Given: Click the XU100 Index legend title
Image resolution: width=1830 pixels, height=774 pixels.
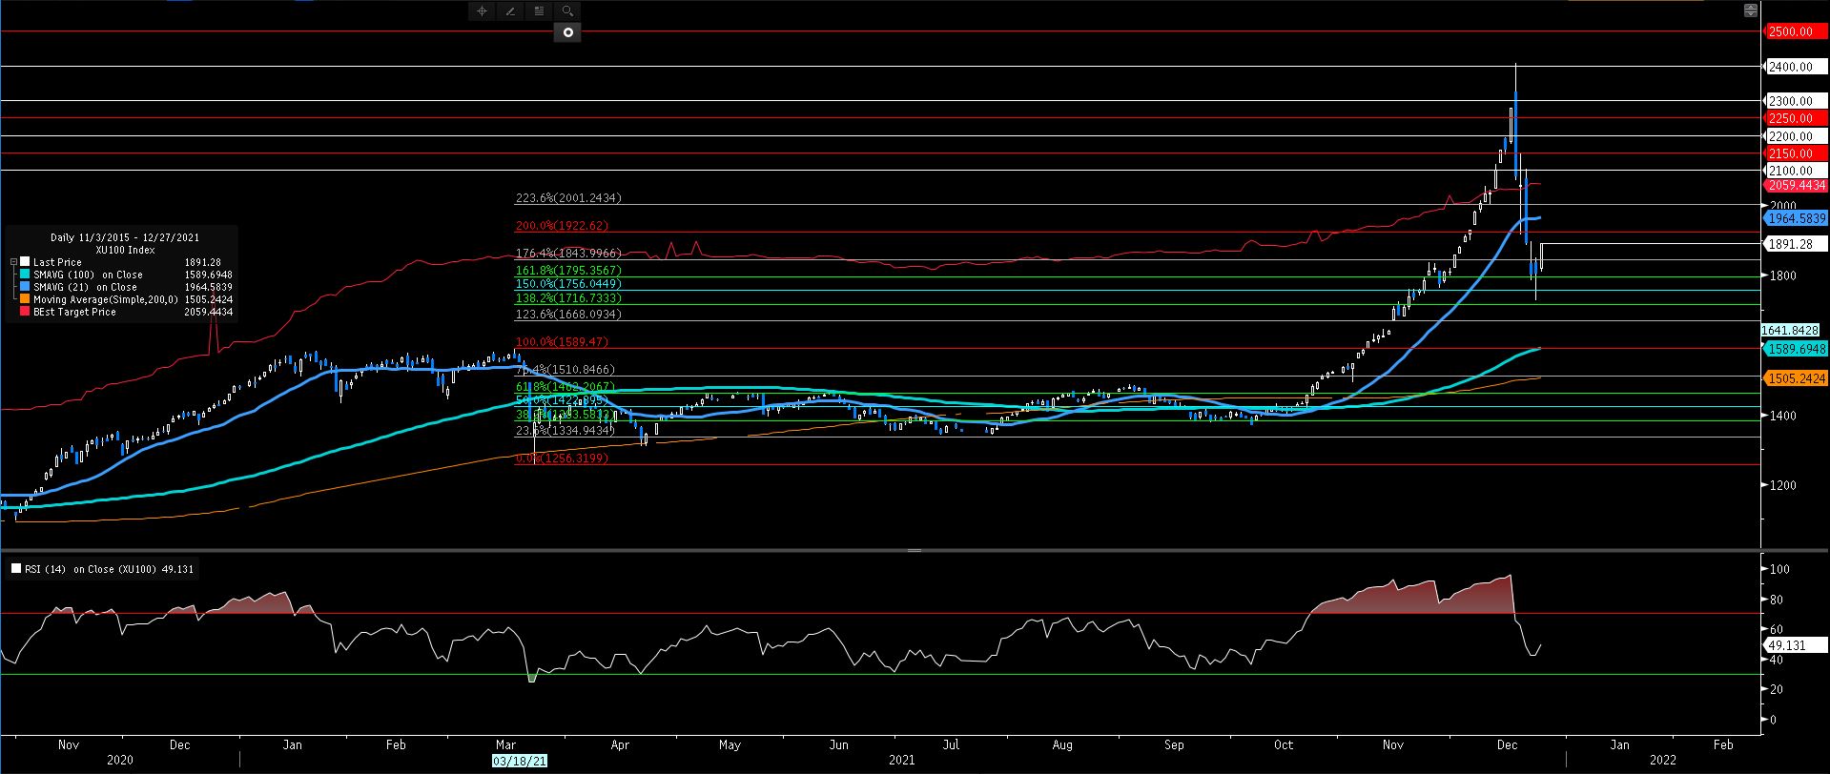Looking at the screenshot, I should (125, 249).
